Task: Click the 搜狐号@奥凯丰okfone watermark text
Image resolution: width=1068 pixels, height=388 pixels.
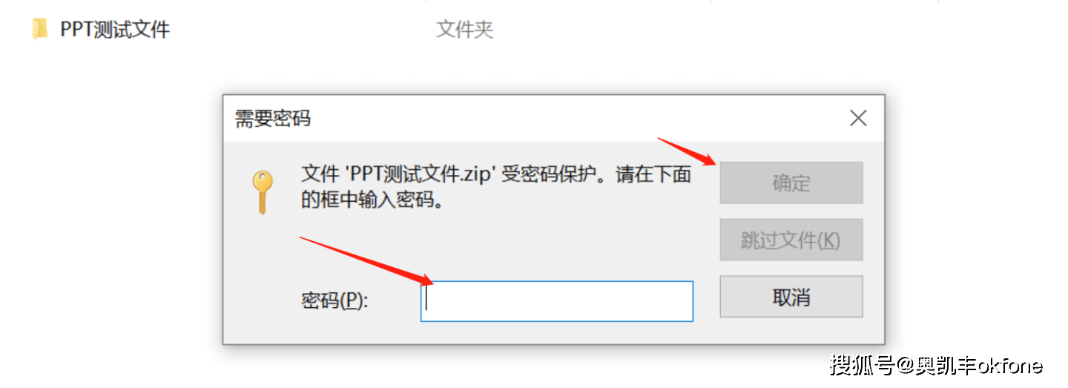Action: click(937, 365)
